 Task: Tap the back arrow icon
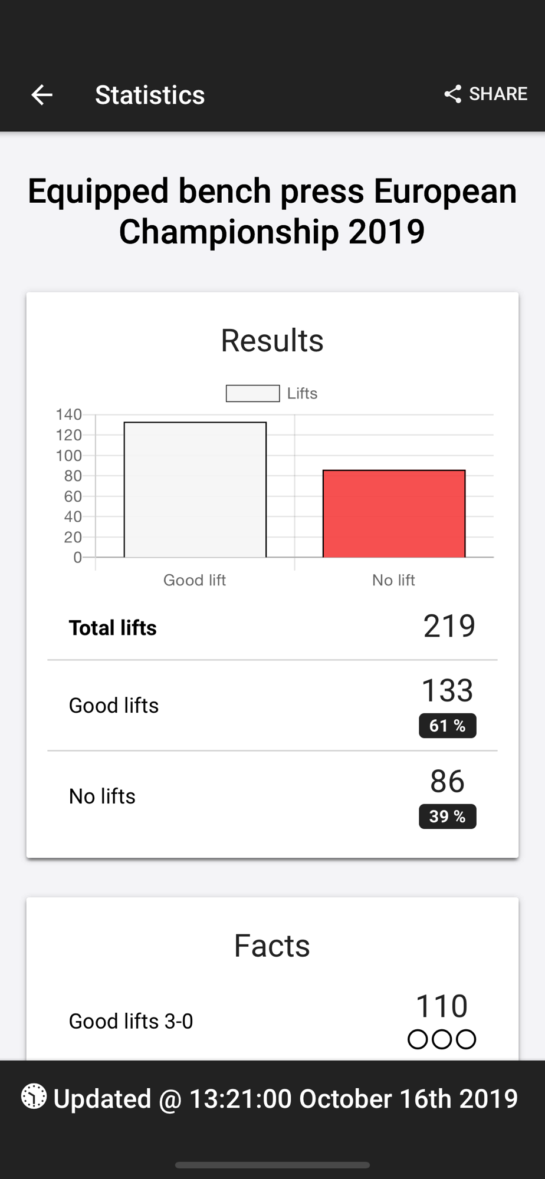(42, 94)
